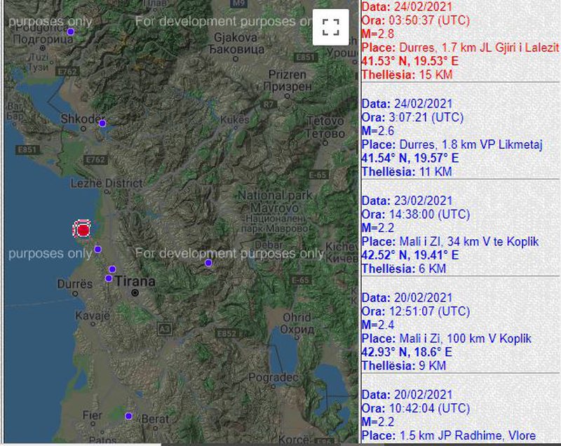Select the blue marker beside Shkodër
This screenshot has width=561, height=446.
click(x=102, y=123)
